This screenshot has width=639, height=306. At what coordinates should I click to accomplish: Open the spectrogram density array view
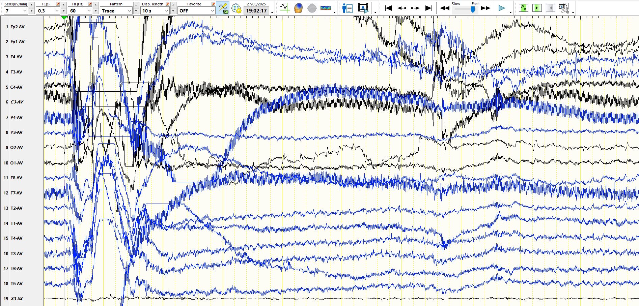click(326, 8)
